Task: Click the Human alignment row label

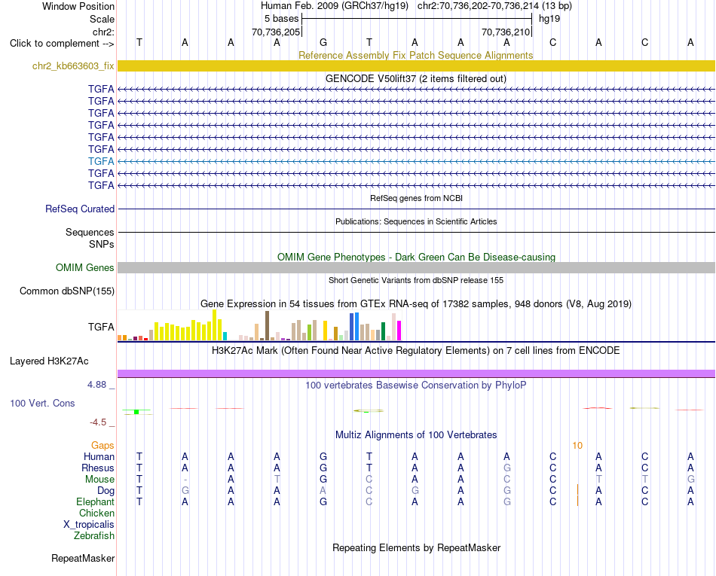Action: point(99,456)
